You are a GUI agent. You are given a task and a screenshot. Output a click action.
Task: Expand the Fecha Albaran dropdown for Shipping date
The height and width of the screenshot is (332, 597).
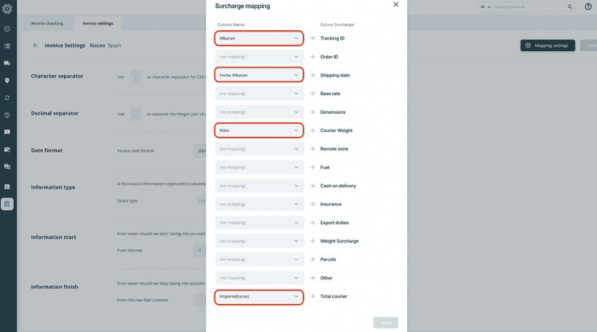pyautogui.click(x=259, y=75)
